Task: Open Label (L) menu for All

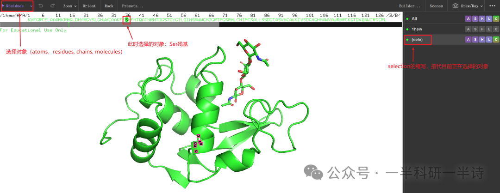Action: tap(489, 19)
